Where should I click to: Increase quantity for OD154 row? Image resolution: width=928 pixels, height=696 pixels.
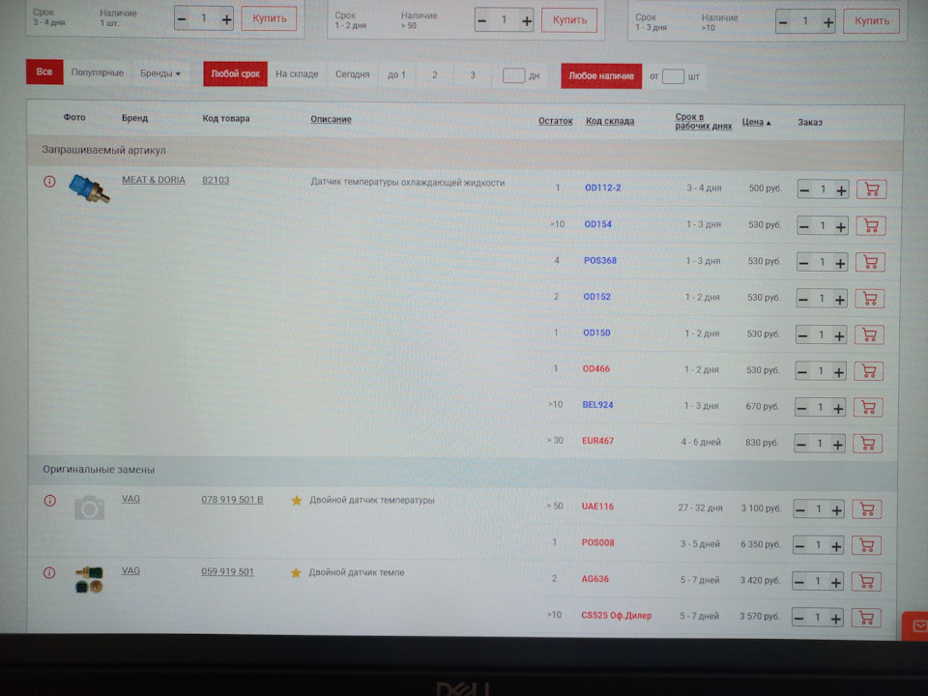tap(840, 226)
